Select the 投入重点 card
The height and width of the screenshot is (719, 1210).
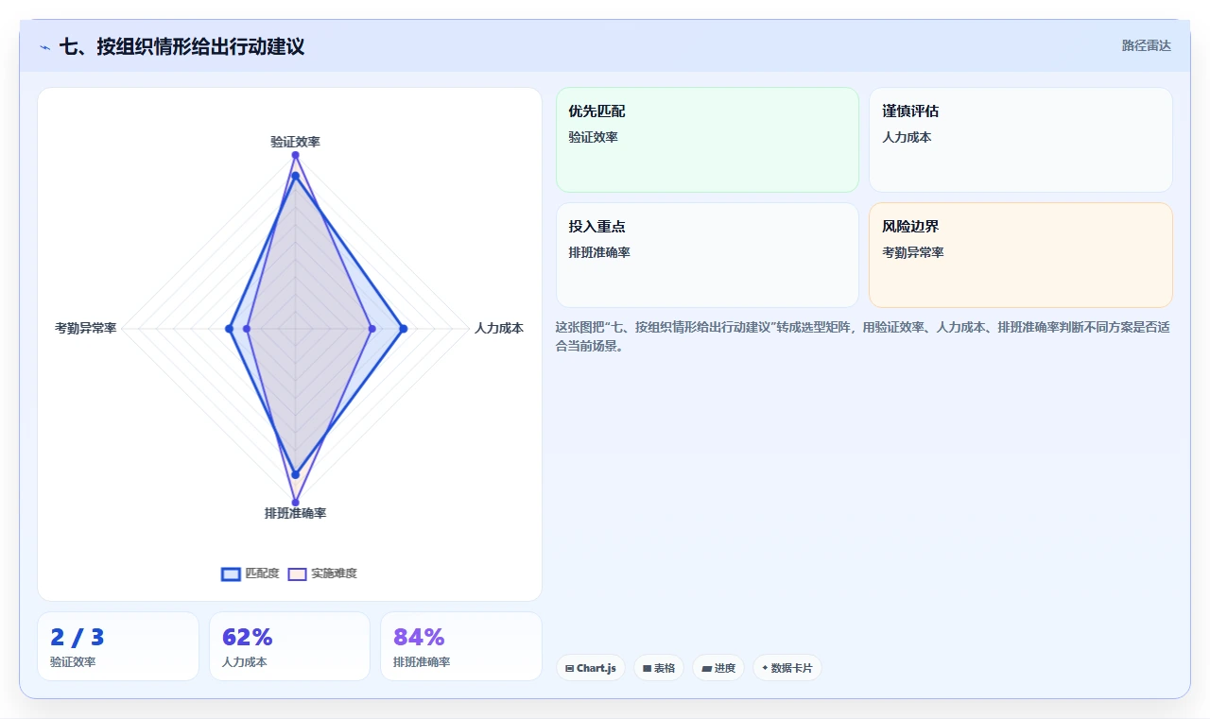coord(707,255)
